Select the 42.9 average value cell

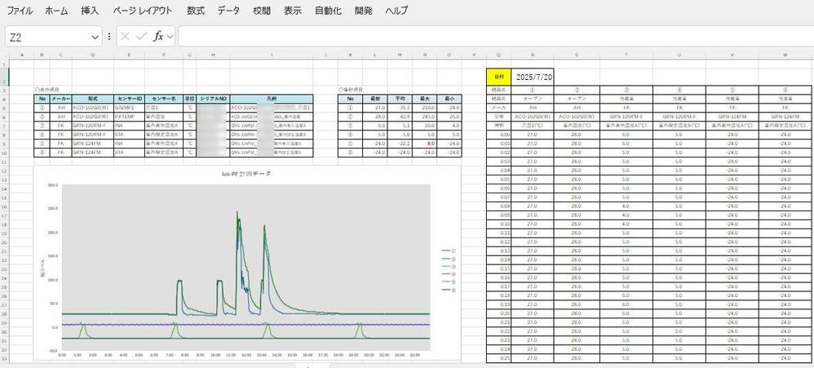(400, 117)
